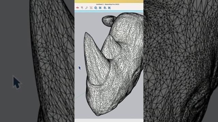Activate the Zoom magnifier tool
This screenshot has width=218, height=122.
[x=87, y=8]
